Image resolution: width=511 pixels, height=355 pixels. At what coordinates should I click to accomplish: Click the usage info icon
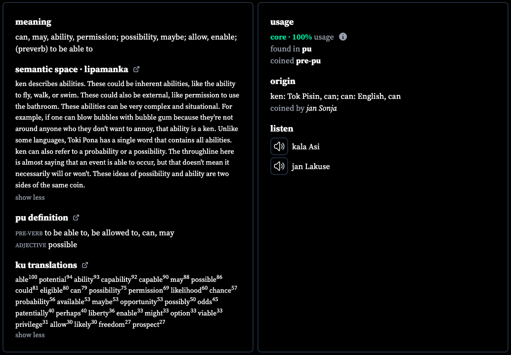pos(343,37)
